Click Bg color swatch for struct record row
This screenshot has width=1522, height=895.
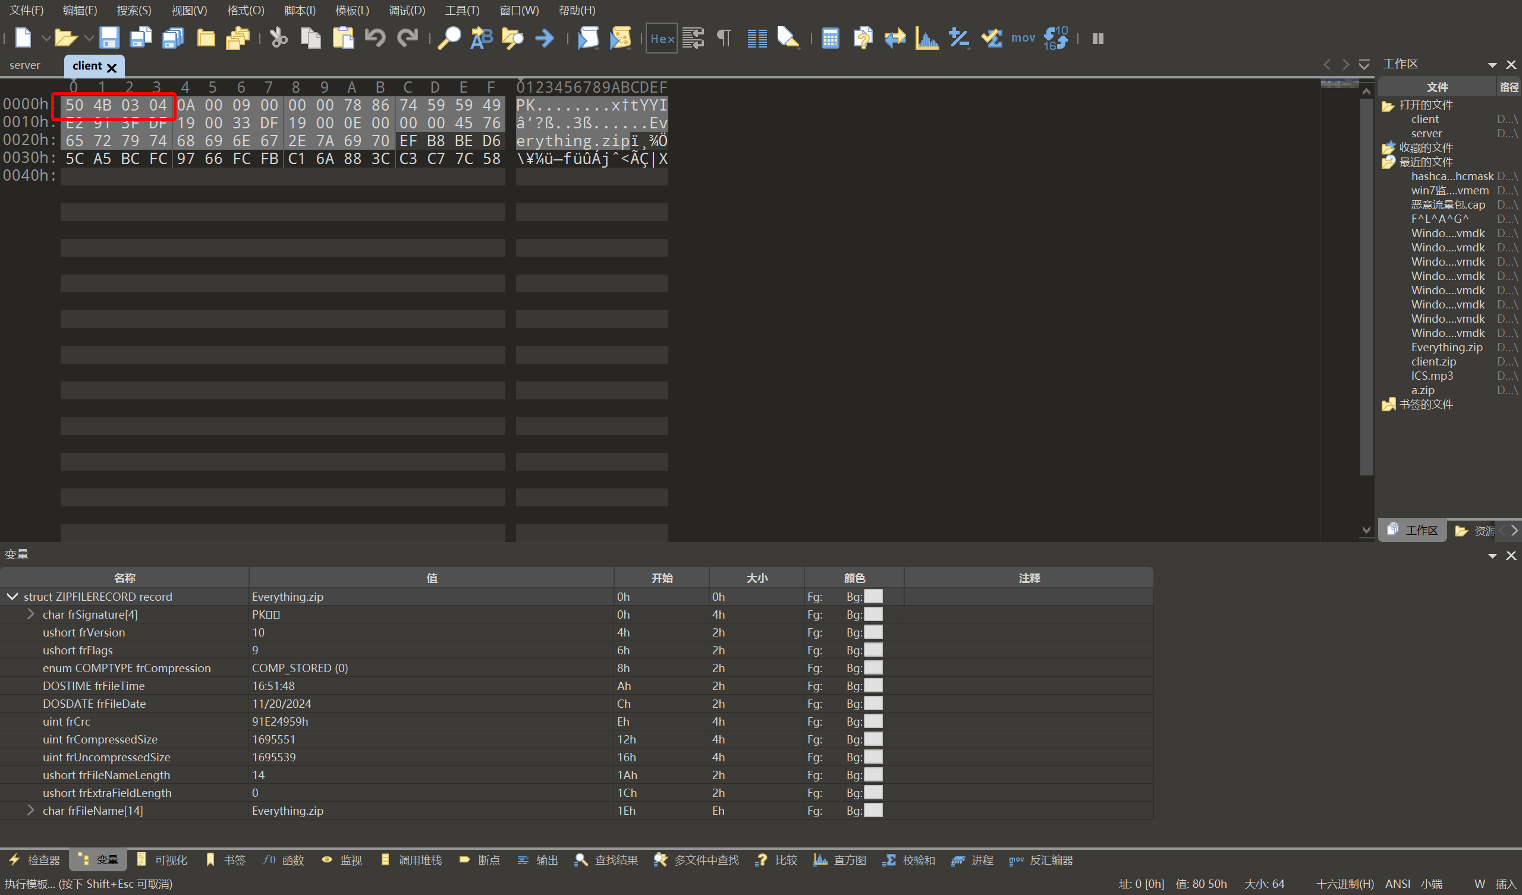[873, 596]
